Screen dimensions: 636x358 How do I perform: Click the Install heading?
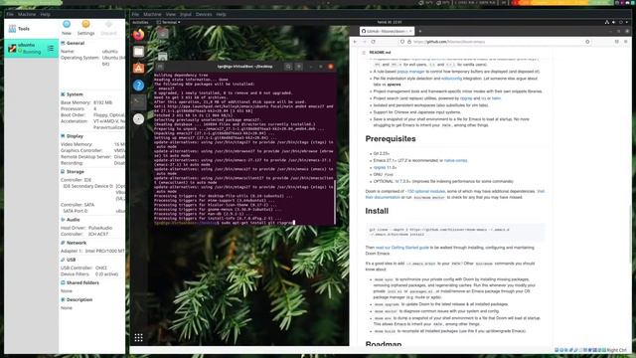(x=377, y=211)
